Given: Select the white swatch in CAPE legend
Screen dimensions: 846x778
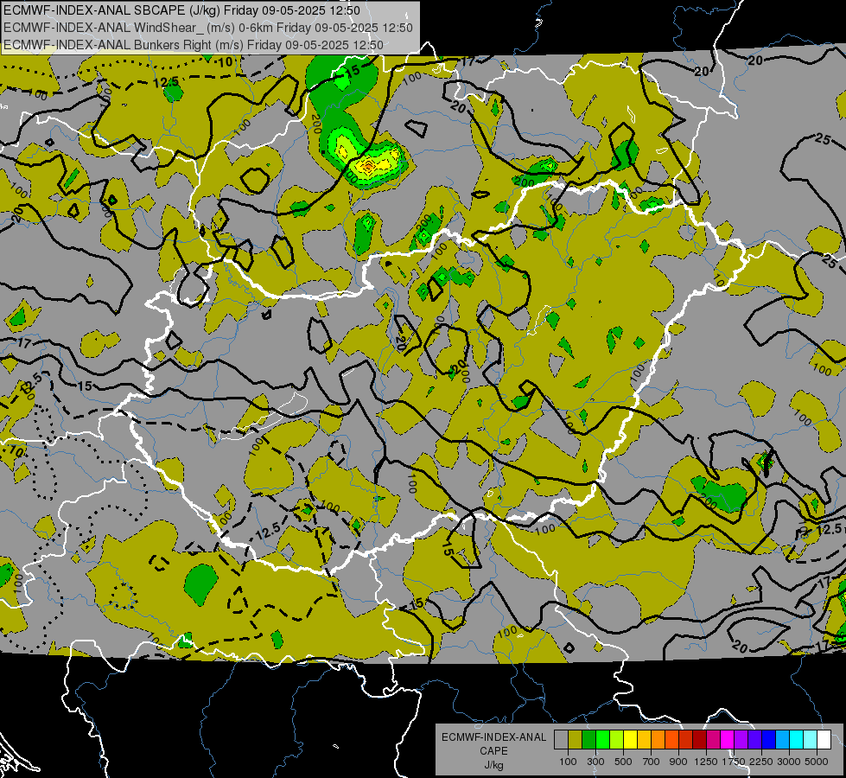Looking at the screenshot, I should pos(824,740).
